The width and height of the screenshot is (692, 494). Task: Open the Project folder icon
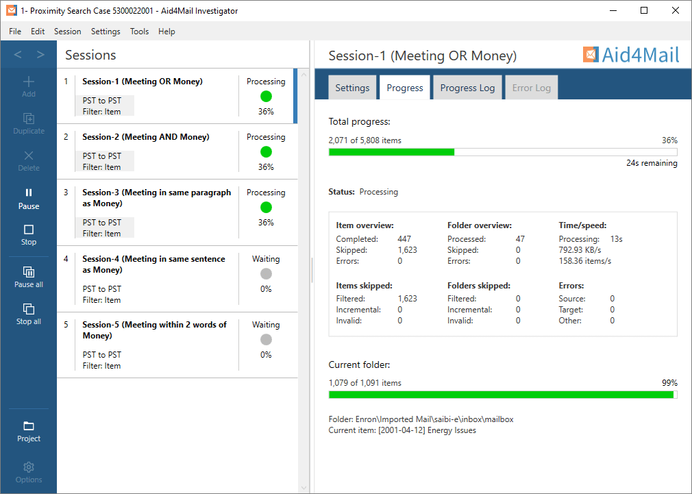tap(29, 426)
